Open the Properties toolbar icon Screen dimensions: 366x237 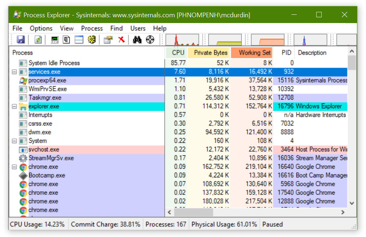click(108, 40)
